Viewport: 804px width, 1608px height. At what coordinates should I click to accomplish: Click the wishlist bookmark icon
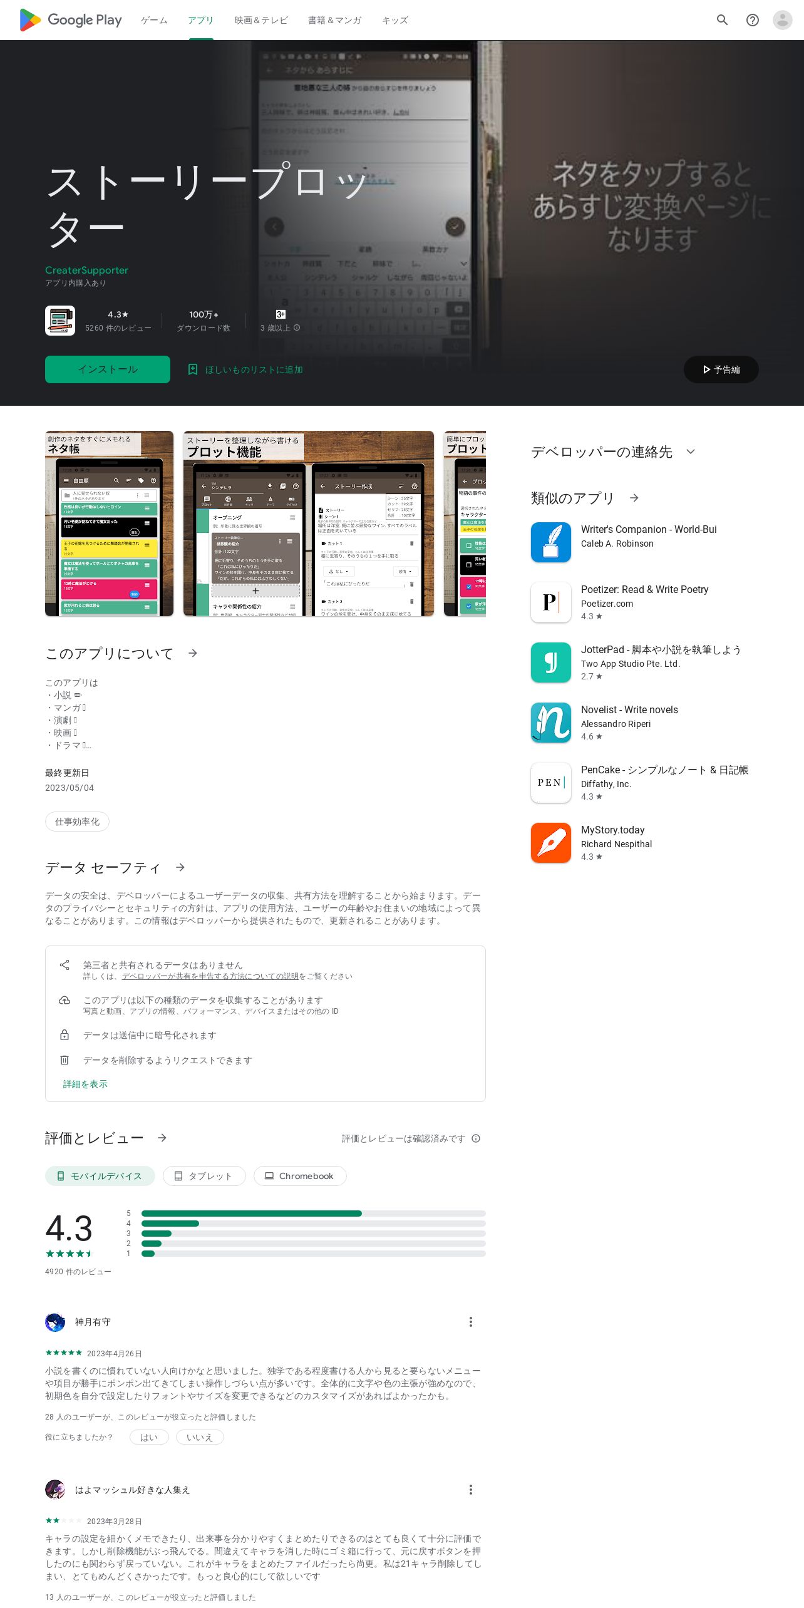click(193, 369)
